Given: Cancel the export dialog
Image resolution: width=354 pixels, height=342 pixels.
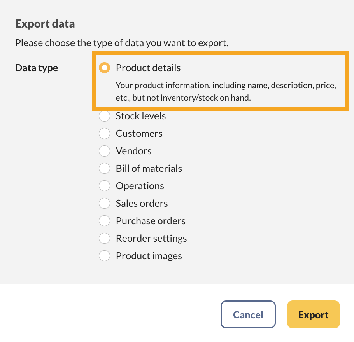Looking at the screenshot, I should (248, 315).
